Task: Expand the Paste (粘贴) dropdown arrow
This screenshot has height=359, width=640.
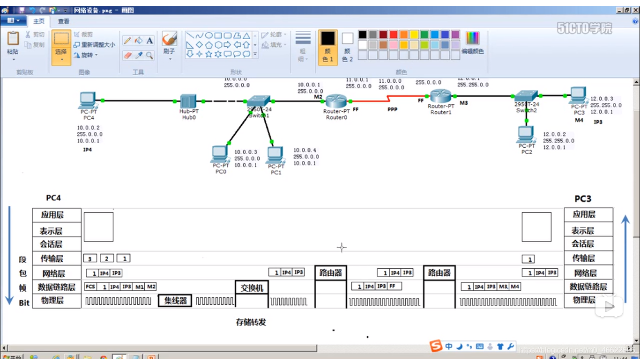Action: coord(13,59)
